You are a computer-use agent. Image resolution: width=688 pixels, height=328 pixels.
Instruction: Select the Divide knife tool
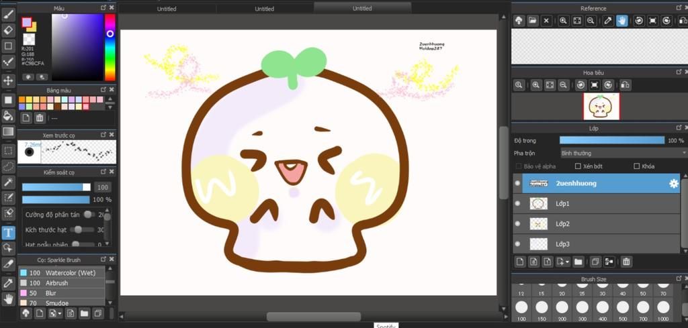coord(8,264)
